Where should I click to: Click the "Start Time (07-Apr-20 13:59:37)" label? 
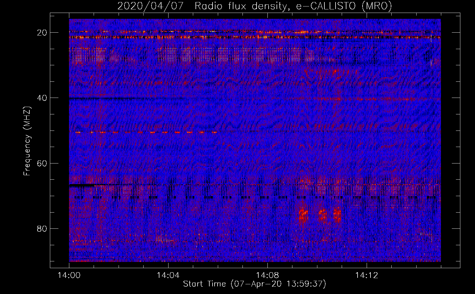255,284
